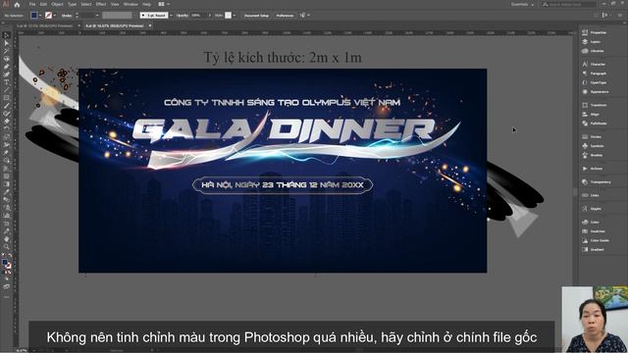
Task: Open the Color Guide panel
Action: (596, 240)
